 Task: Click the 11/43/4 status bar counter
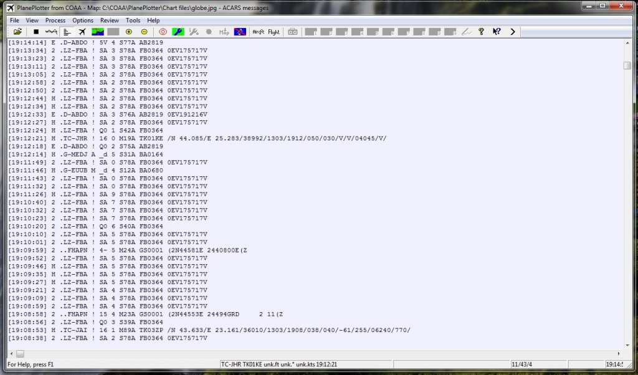[521, 364]
